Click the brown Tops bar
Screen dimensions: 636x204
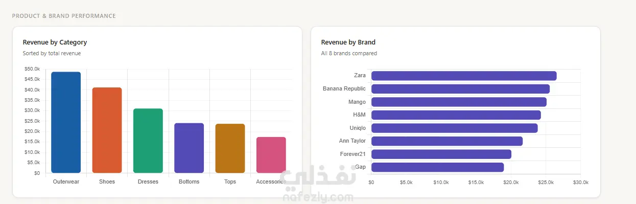[230, 148]
